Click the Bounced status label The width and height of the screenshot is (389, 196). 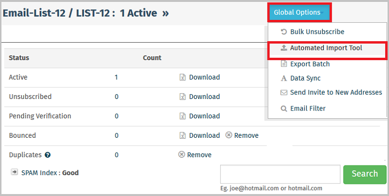22,135
